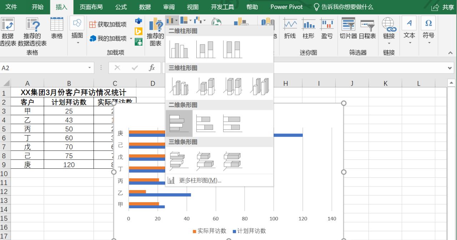Click cell B9 with value 120
The height and width of the screenshot is (240, 457).
point(69,164)
